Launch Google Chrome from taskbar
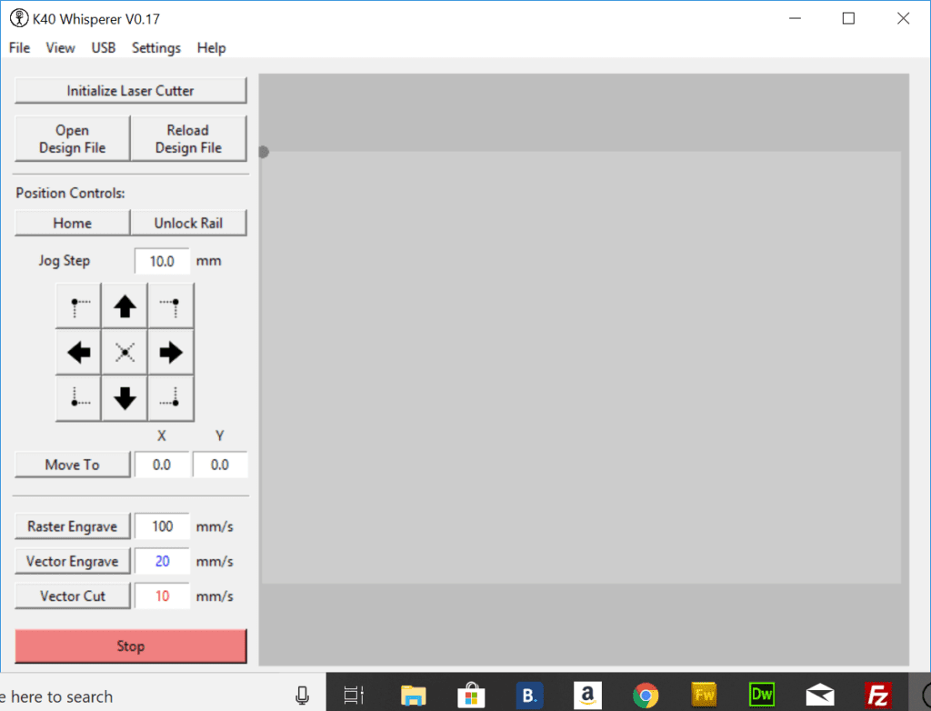 tap(646, 695)
